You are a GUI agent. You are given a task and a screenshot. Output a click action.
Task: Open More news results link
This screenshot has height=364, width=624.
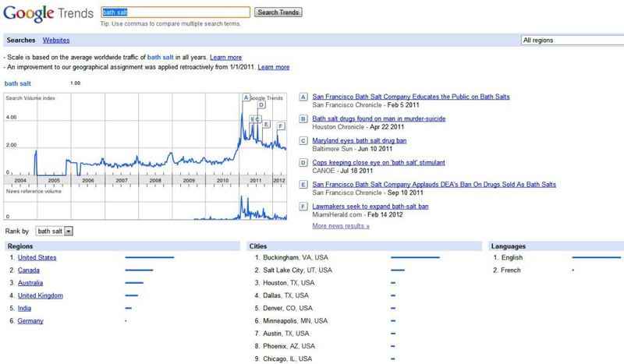[340, 226]
